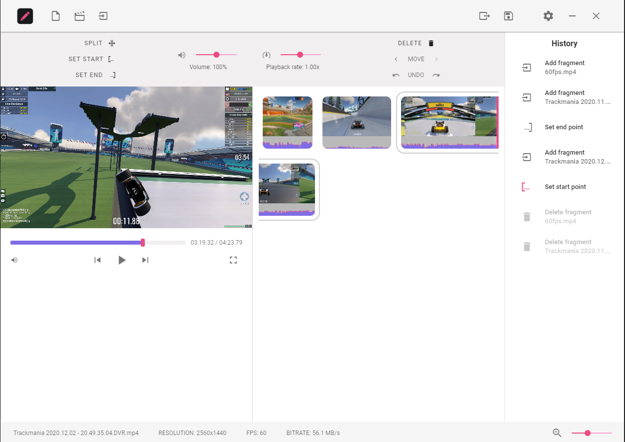
Task: Select history entry Add fragment Trackmania 2020.11
Action: click(x=565, y=97)
